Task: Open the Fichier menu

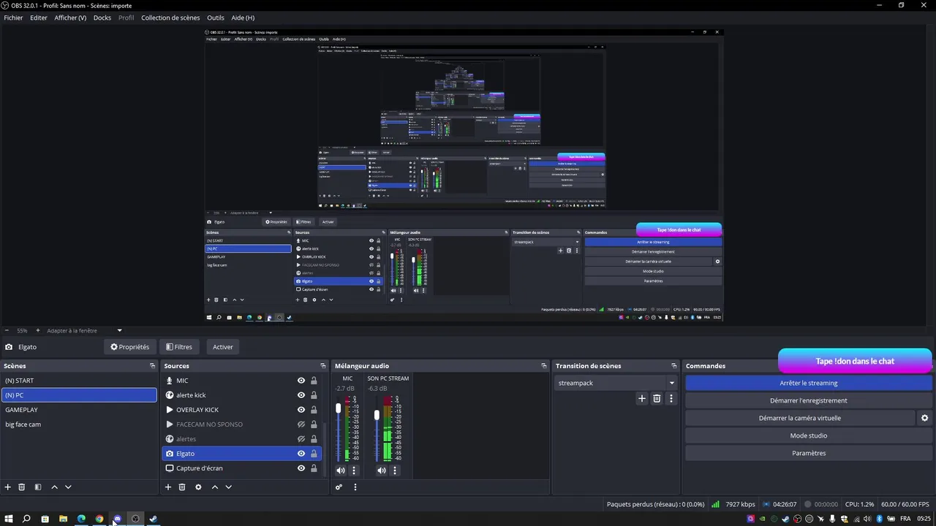Action: pos(13,18)
